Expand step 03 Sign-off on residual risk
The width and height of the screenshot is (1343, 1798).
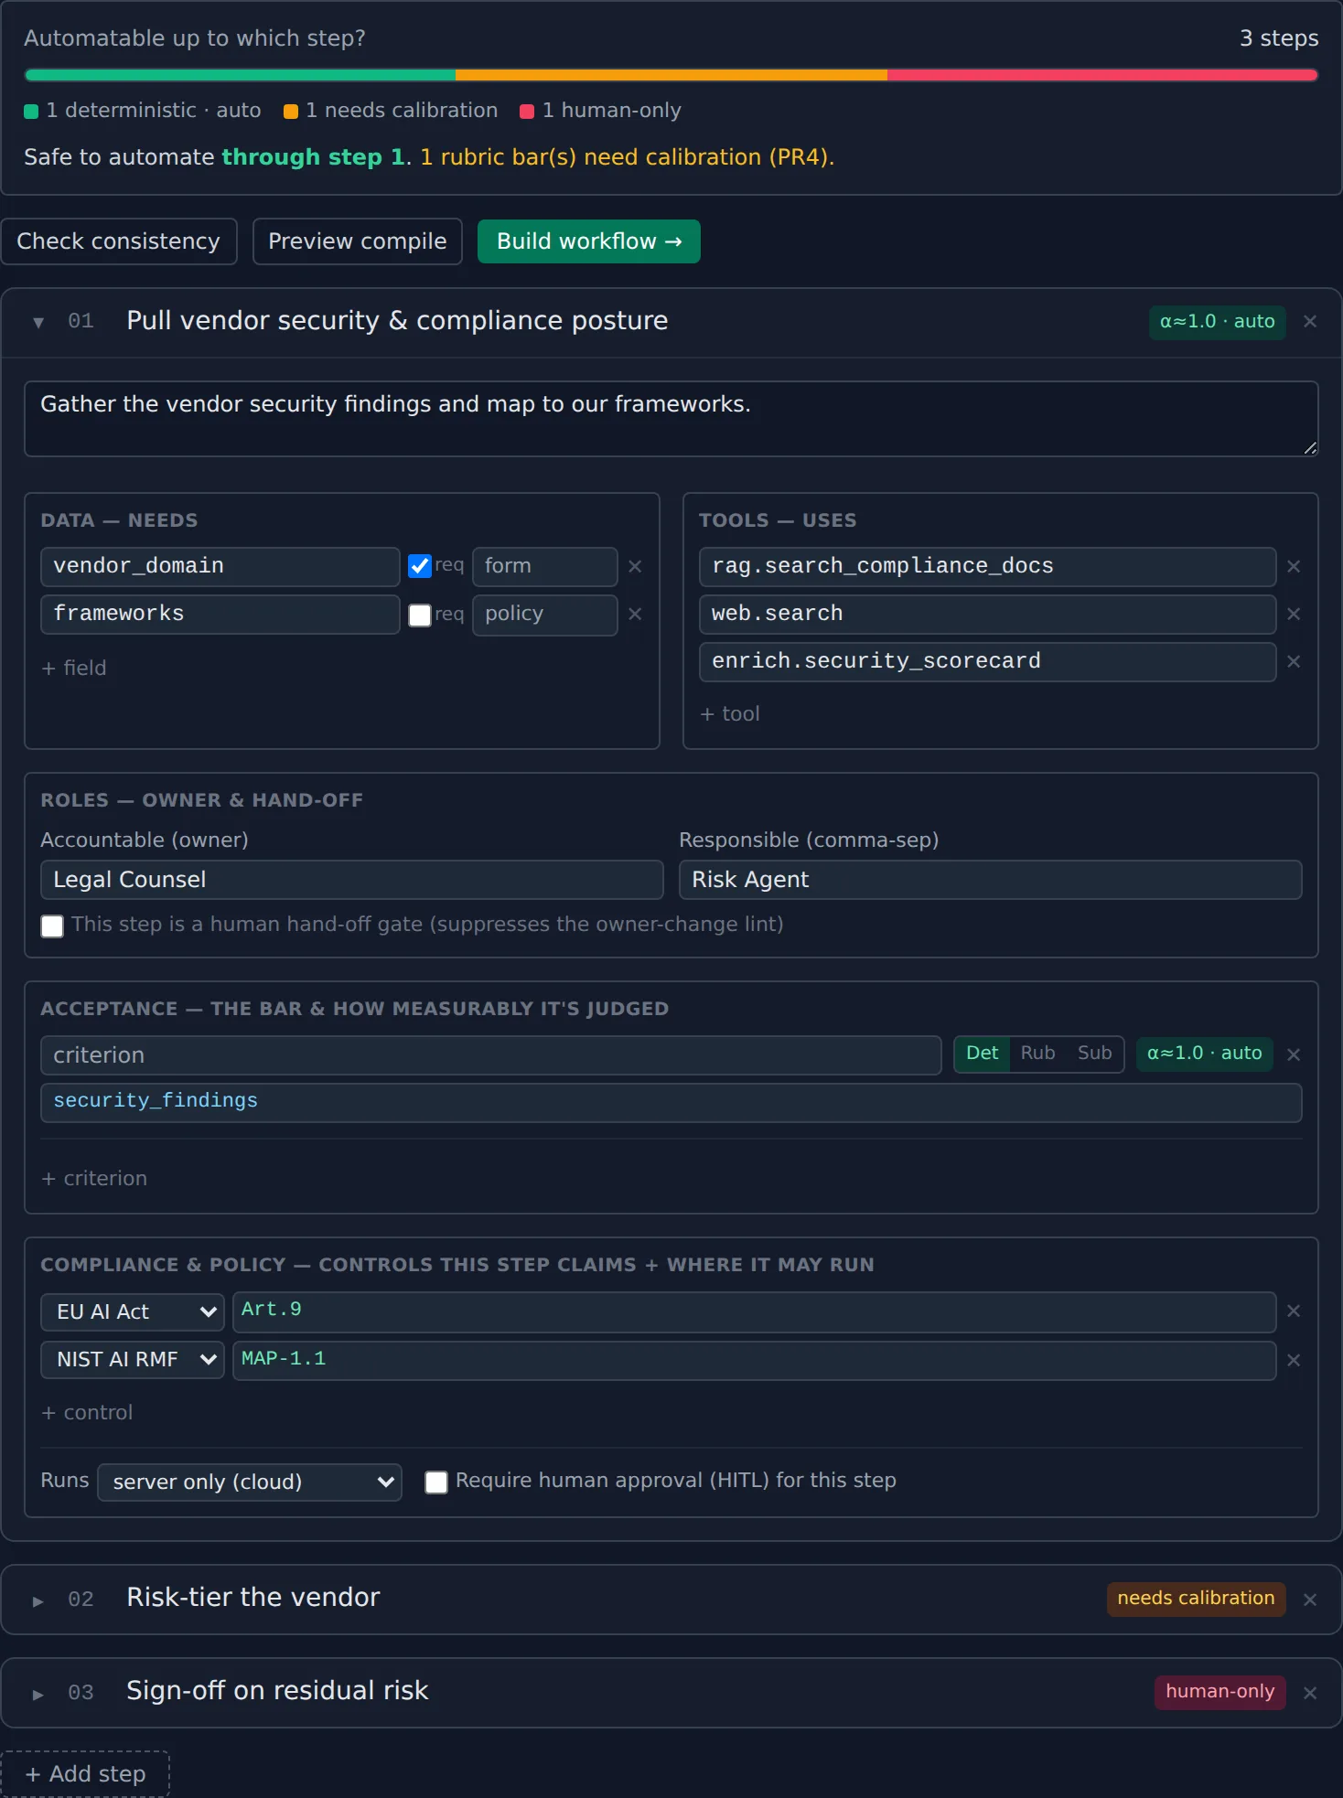tap(38, 1694)
